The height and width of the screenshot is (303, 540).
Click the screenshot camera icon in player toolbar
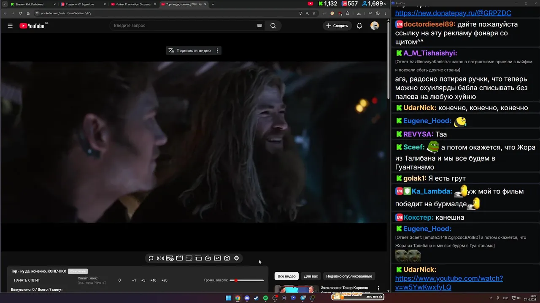tap(227, 258)
